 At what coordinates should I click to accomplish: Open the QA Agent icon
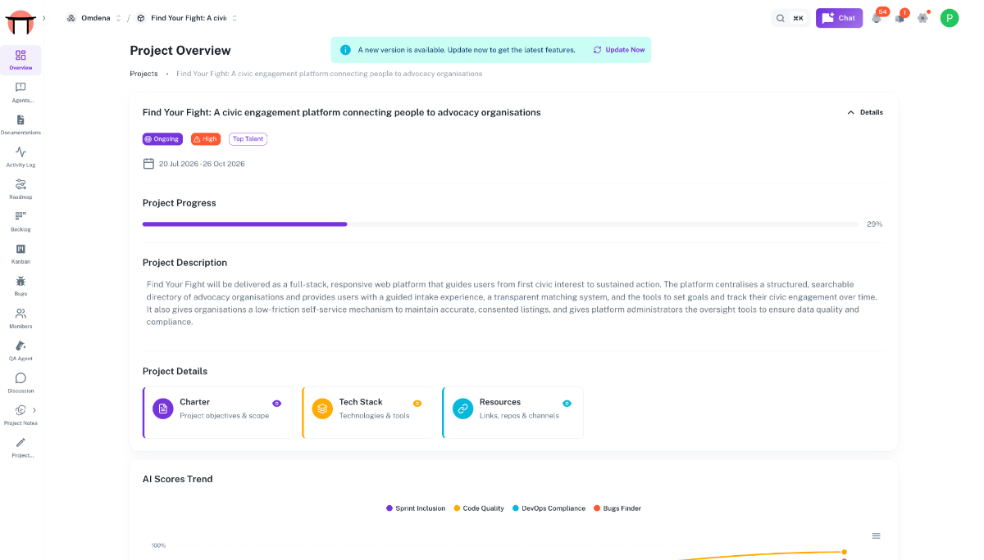pos(20,345)
